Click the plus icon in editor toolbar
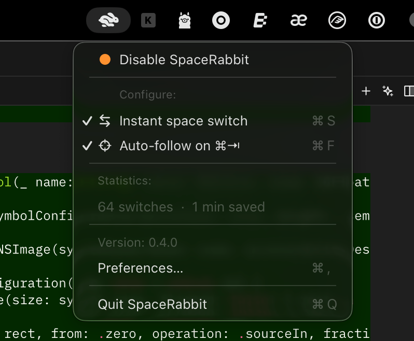The image size is (414, 341). 366,91
